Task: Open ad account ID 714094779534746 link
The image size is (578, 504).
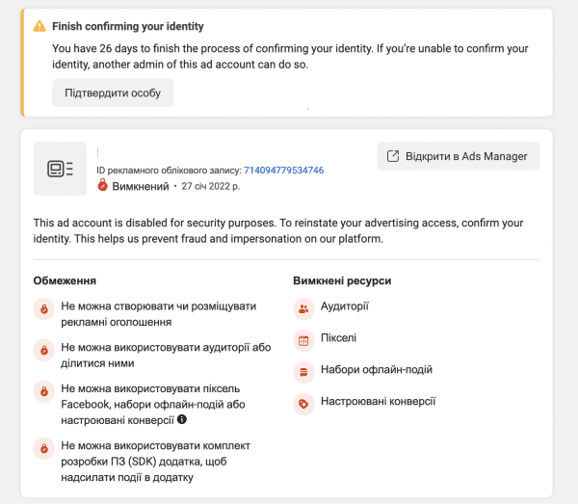Action: (284, 171)
